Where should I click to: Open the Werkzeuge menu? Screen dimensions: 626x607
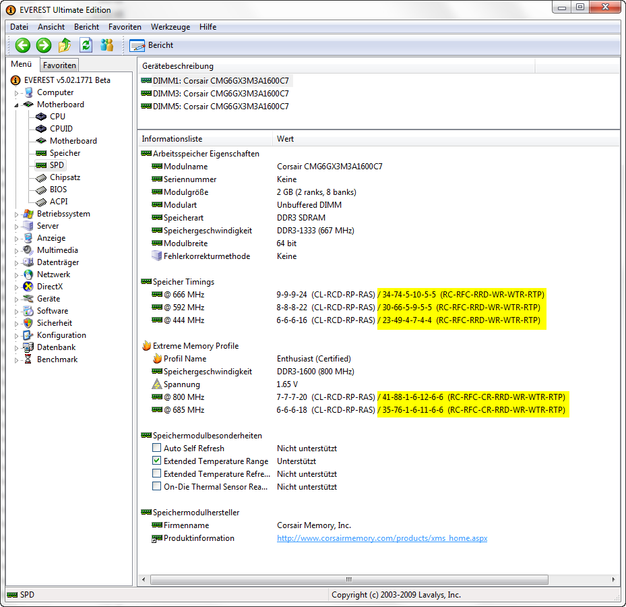[170, 27]
